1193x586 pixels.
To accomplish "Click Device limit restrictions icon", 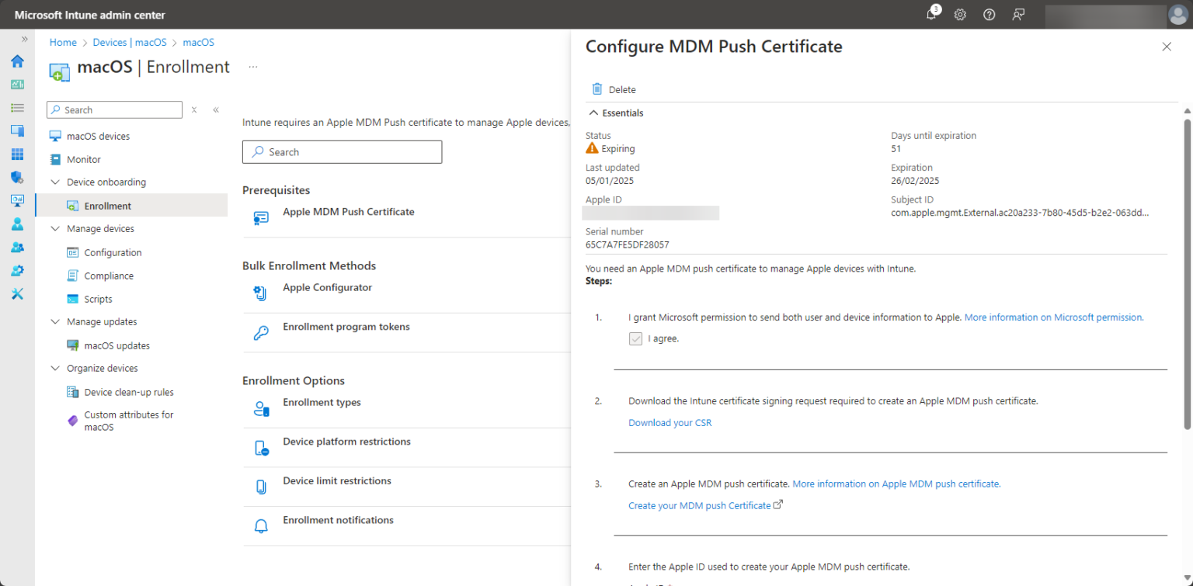I will [x=261, y=487].
